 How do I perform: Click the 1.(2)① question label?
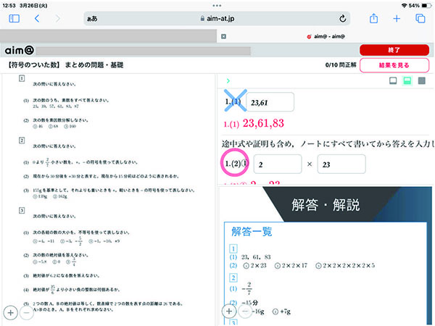point(236,164)
